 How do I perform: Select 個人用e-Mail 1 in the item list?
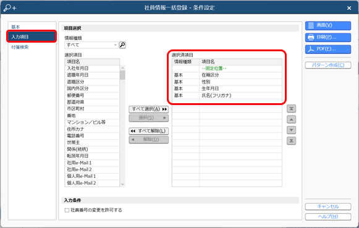(92, 176)
